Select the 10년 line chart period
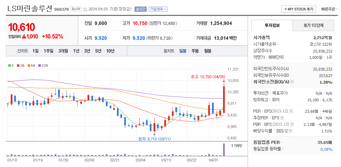The height and width of the screenshot is (167, 341). pos(110,51)
